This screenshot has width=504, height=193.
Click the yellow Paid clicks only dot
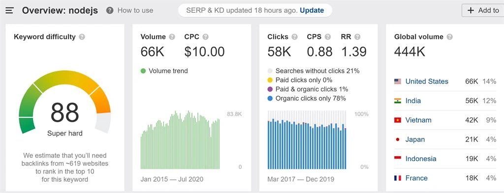click(270, 80)
